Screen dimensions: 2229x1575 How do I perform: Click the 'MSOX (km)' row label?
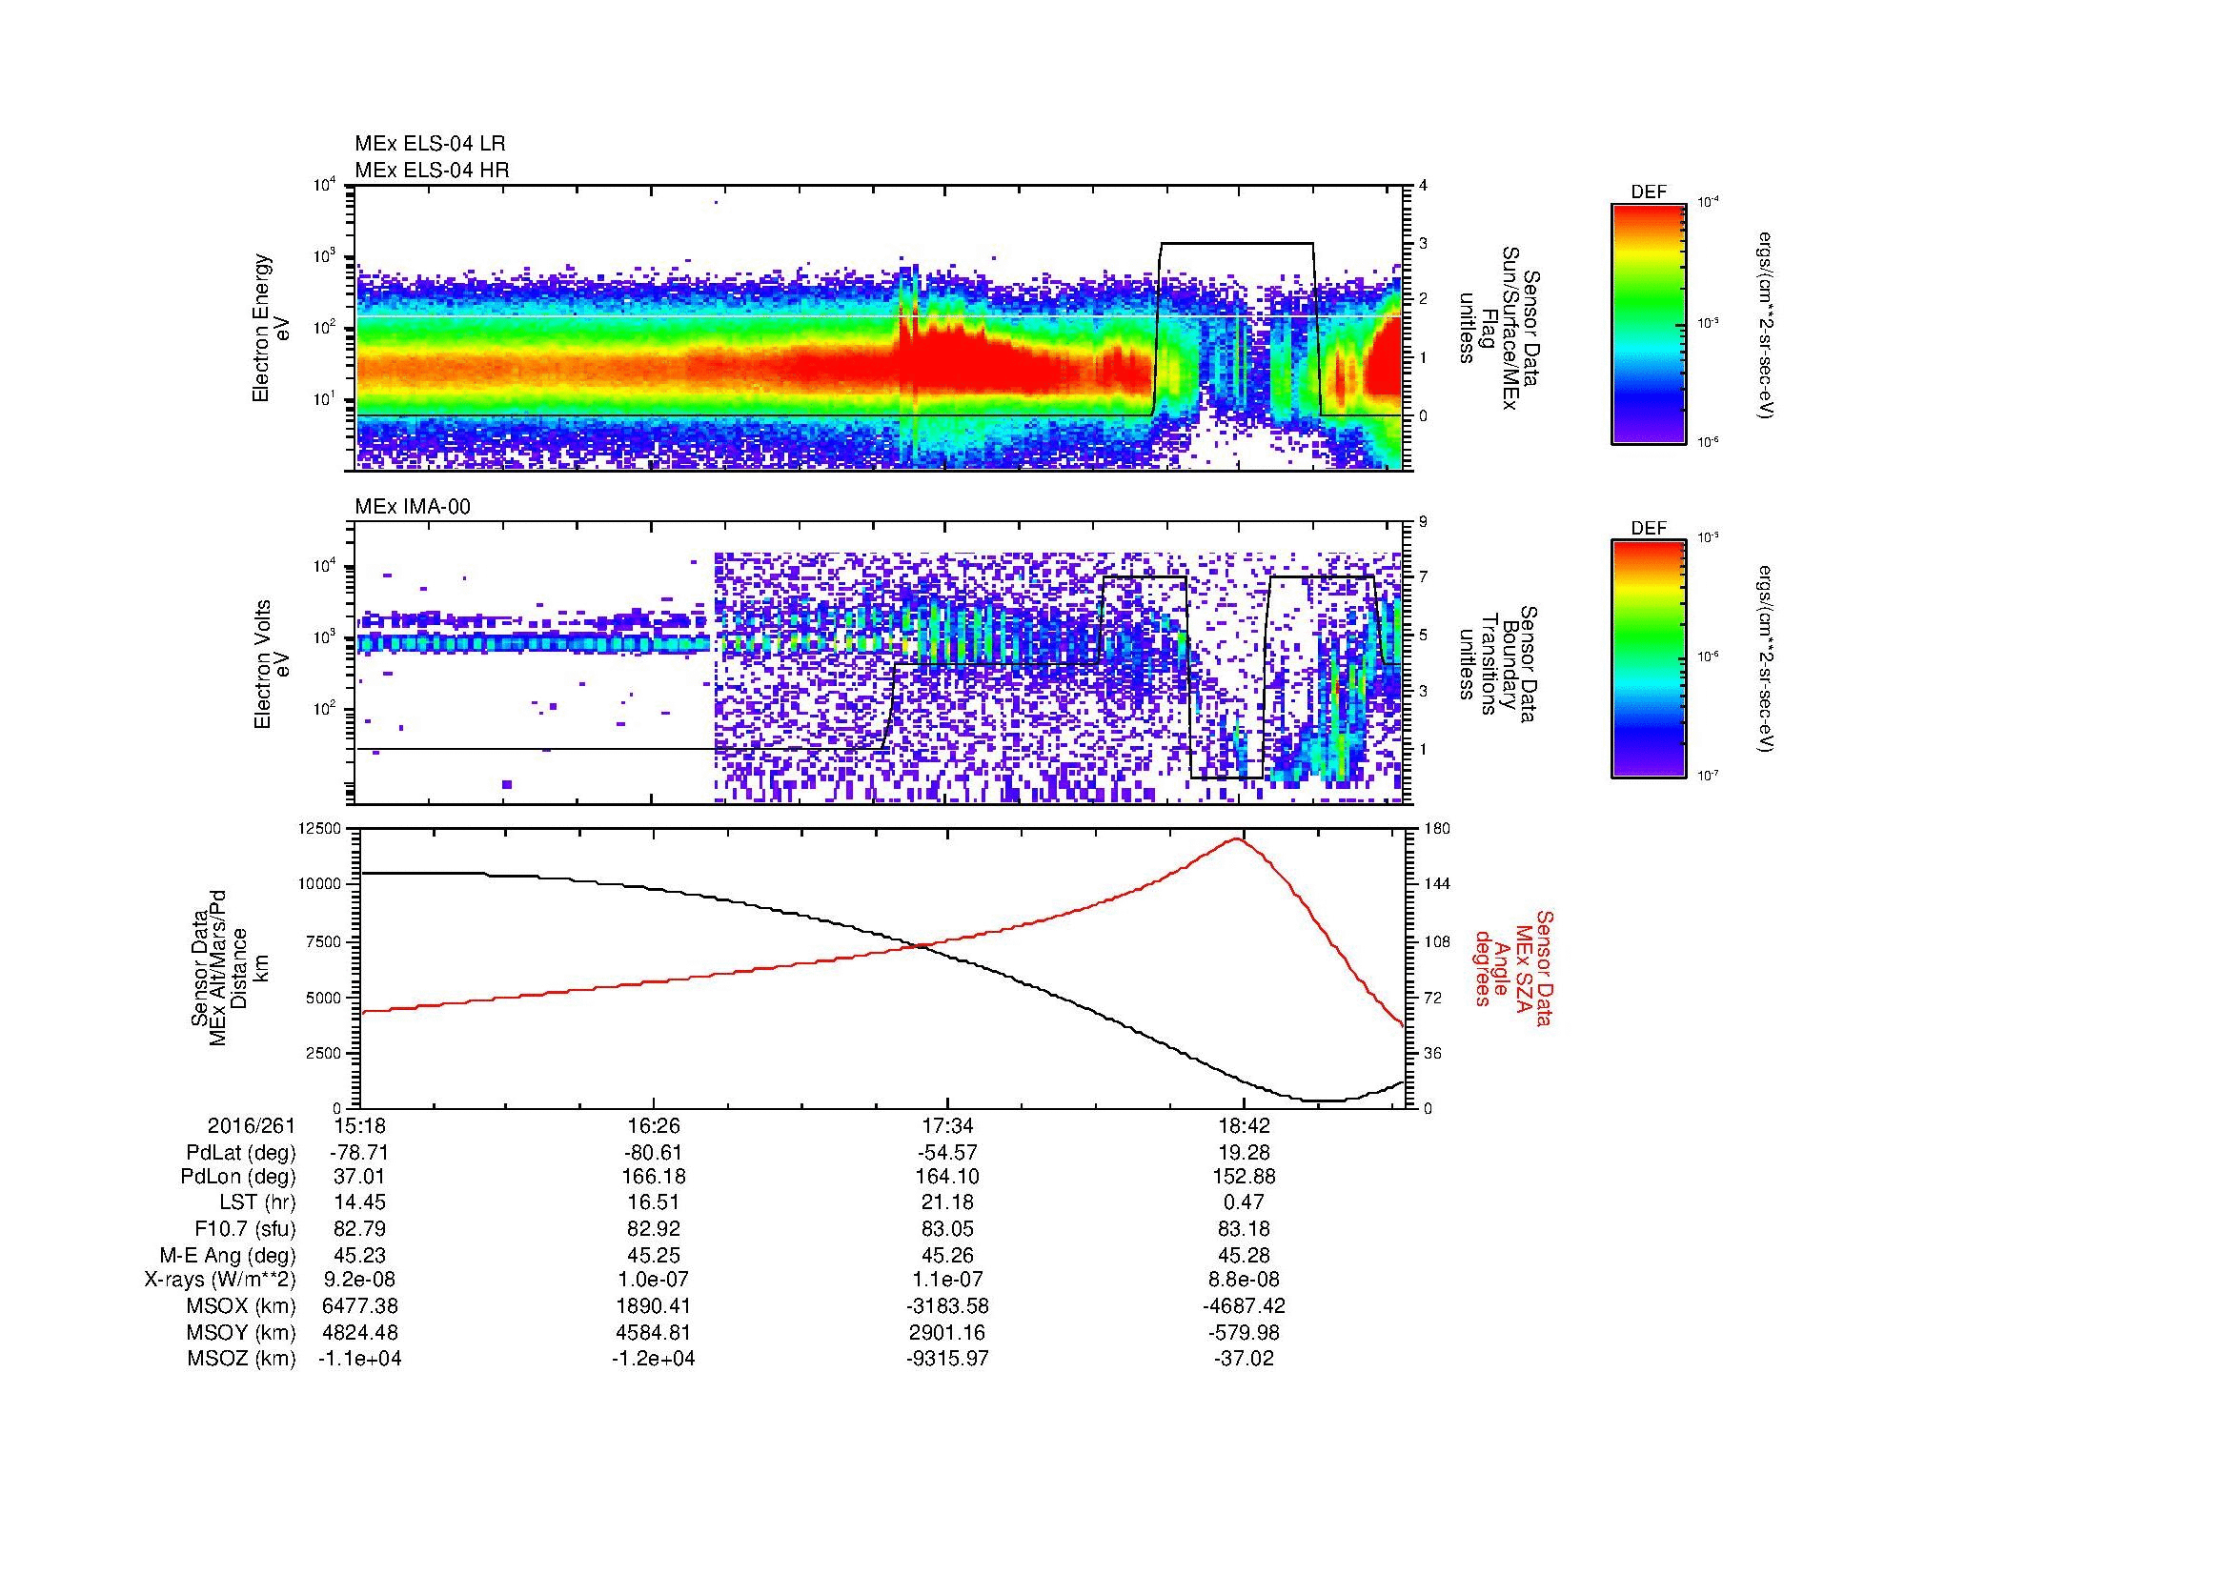pyautogui.click(x=243, y=1306)
